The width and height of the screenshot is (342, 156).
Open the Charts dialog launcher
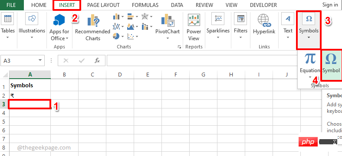pos(179,47)
